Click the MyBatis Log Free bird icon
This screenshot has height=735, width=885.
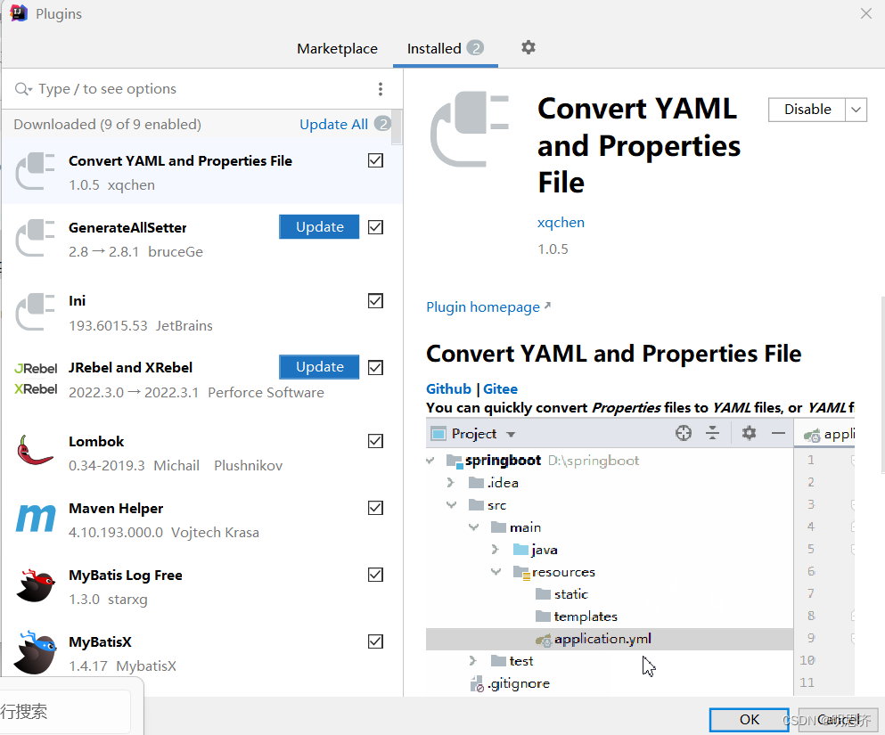36,585
